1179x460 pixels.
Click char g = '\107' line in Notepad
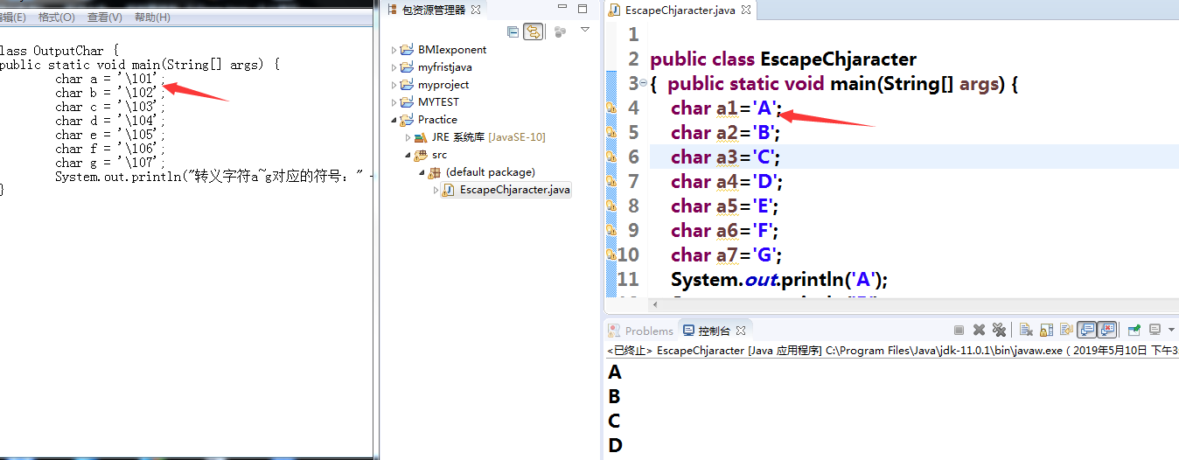coord(109,163)
